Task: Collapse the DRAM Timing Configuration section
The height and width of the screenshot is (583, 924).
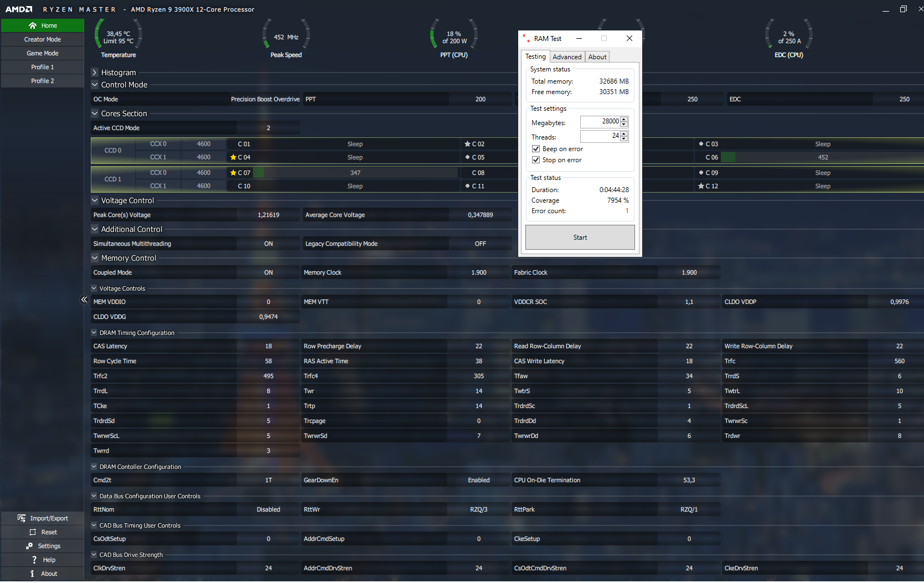Action: tap(94, 333)
